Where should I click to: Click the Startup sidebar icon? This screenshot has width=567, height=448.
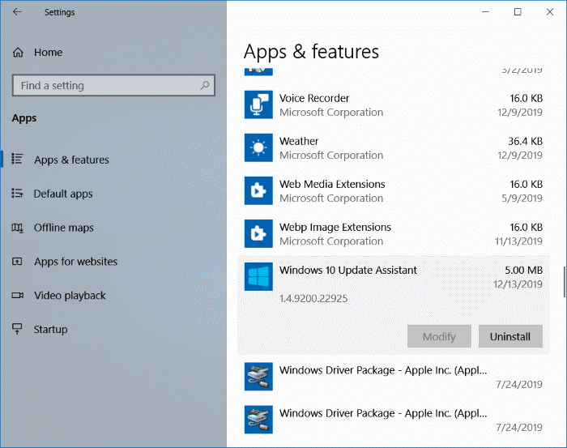17,329
